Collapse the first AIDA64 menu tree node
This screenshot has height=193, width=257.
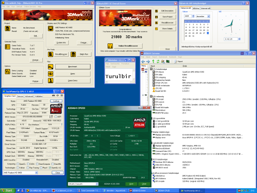tap(143, 72)
